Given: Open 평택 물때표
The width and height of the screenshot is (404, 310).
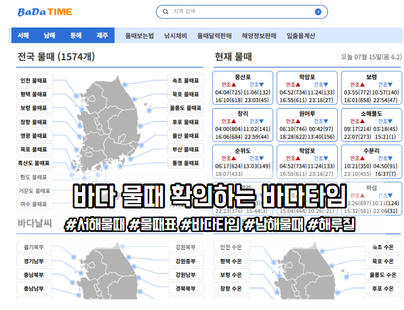Looking at the screenshot, I should coord(35,94).
